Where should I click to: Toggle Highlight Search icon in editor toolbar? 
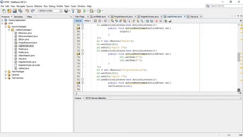[125, 21]
